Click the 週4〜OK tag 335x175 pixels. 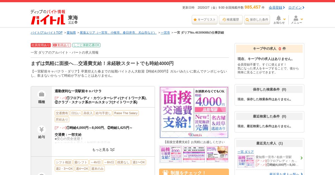click(82, 169)
